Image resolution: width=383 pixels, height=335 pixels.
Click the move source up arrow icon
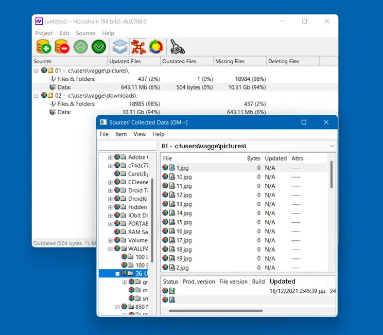point(81,47)
